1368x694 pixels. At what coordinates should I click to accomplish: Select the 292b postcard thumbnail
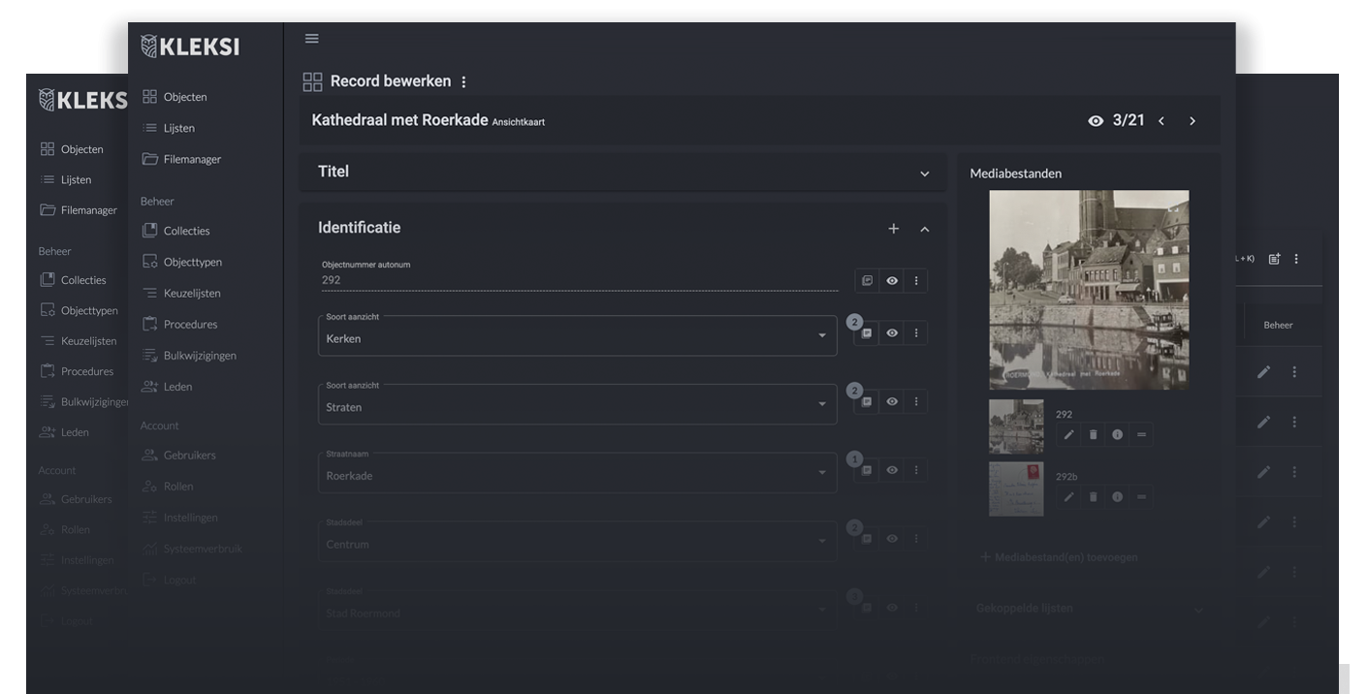pyautogui.click(x=1016, y=489)
